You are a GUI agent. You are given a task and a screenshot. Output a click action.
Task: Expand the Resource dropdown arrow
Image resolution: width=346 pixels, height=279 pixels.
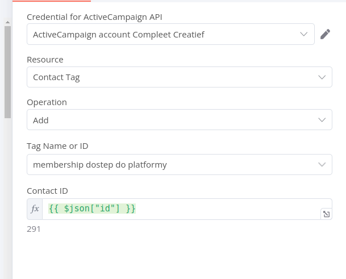322,77
